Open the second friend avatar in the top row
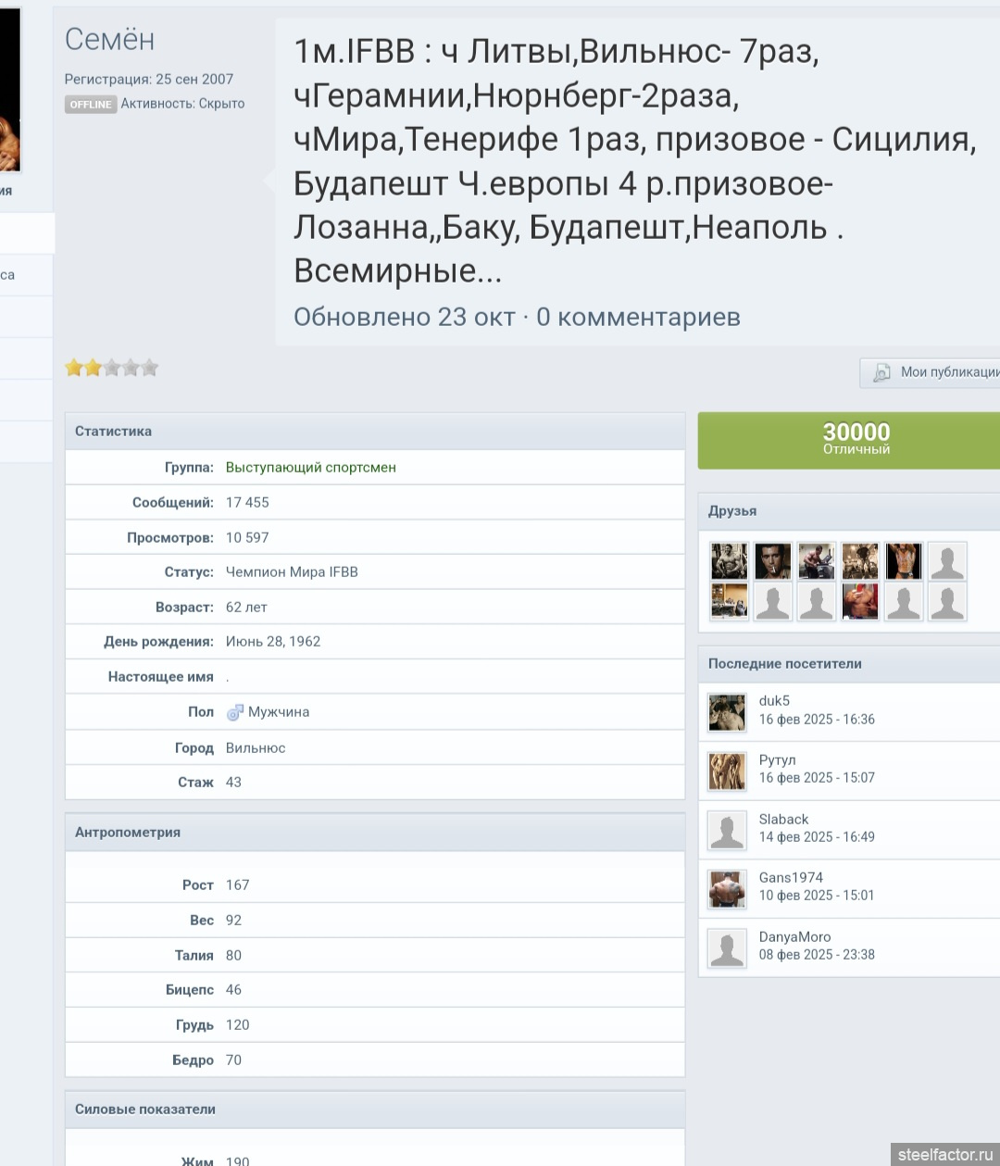This screenshot has width=1000, height=1166. (773, 561)
